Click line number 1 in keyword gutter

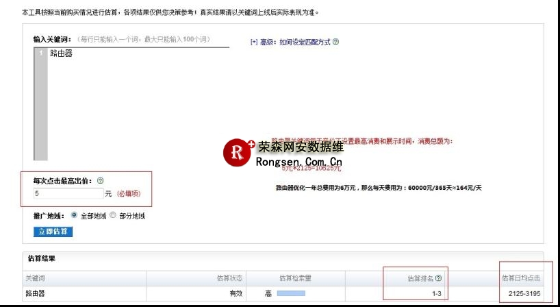pos(41,53)
